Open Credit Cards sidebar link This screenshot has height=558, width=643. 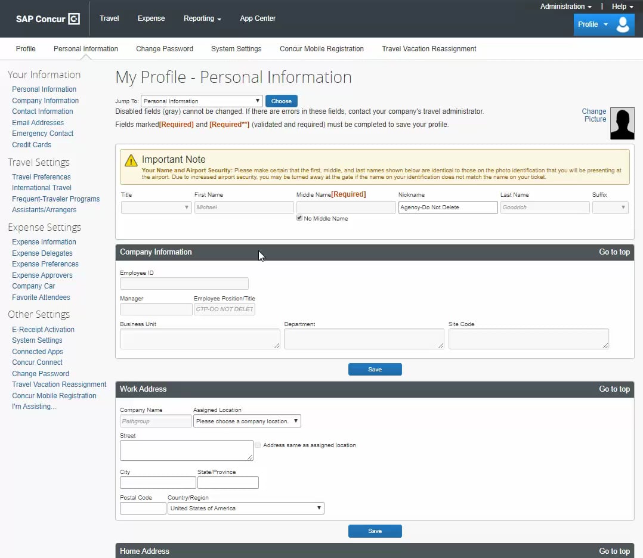click(32, 145)
